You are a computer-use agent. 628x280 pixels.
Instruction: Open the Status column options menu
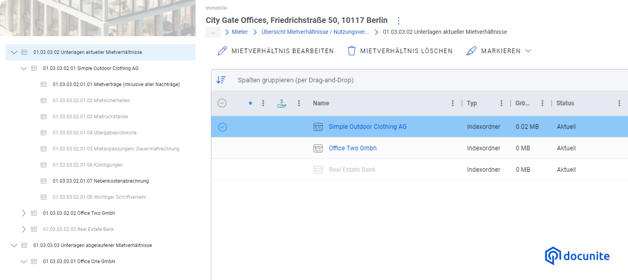619,103
